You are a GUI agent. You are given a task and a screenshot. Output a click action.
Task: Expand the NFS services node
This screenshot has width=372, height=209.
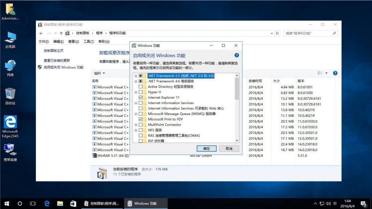click(x=136, y=131)
